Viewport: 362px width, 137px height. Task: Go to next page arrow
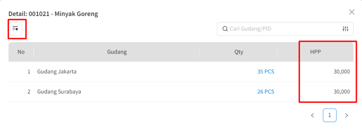coord(346,115)
